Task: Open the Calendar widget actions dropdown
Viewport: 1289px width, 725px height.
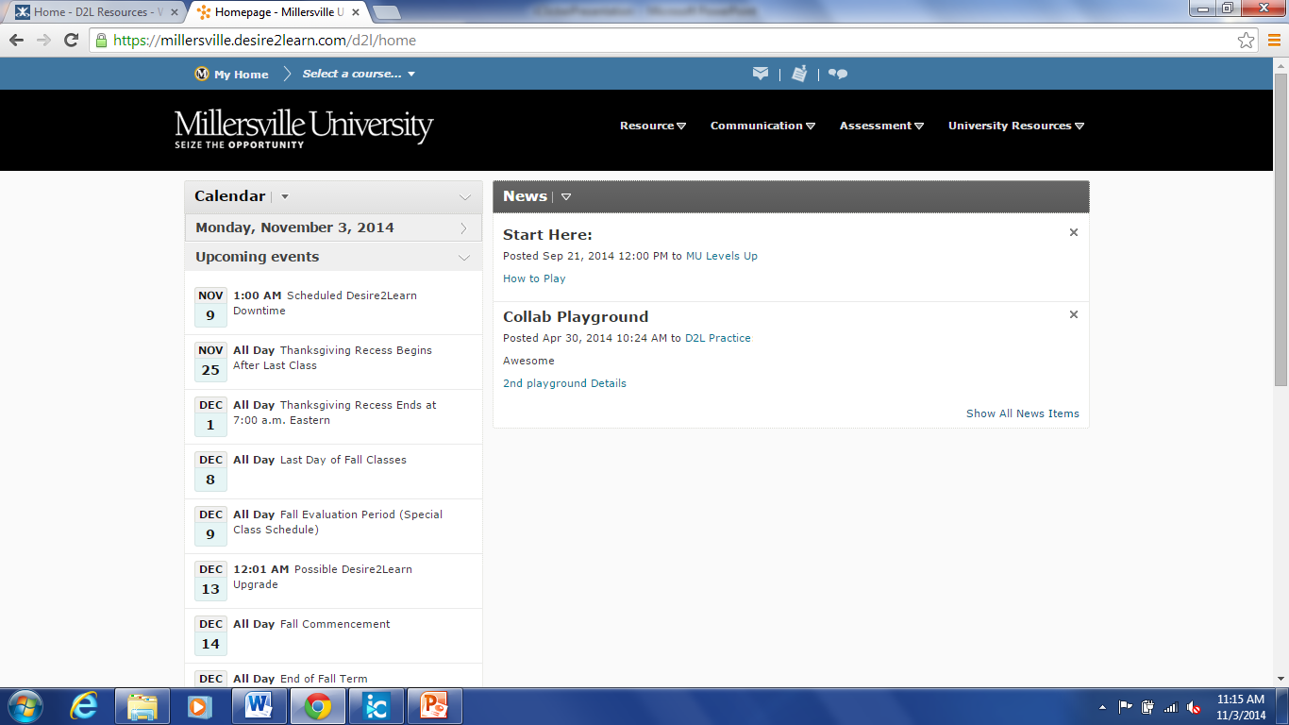Action: (285, 197)
